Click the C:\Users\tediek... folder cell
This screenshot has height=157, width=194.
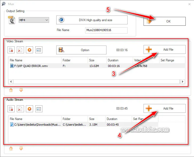click(x=74, y=125)
